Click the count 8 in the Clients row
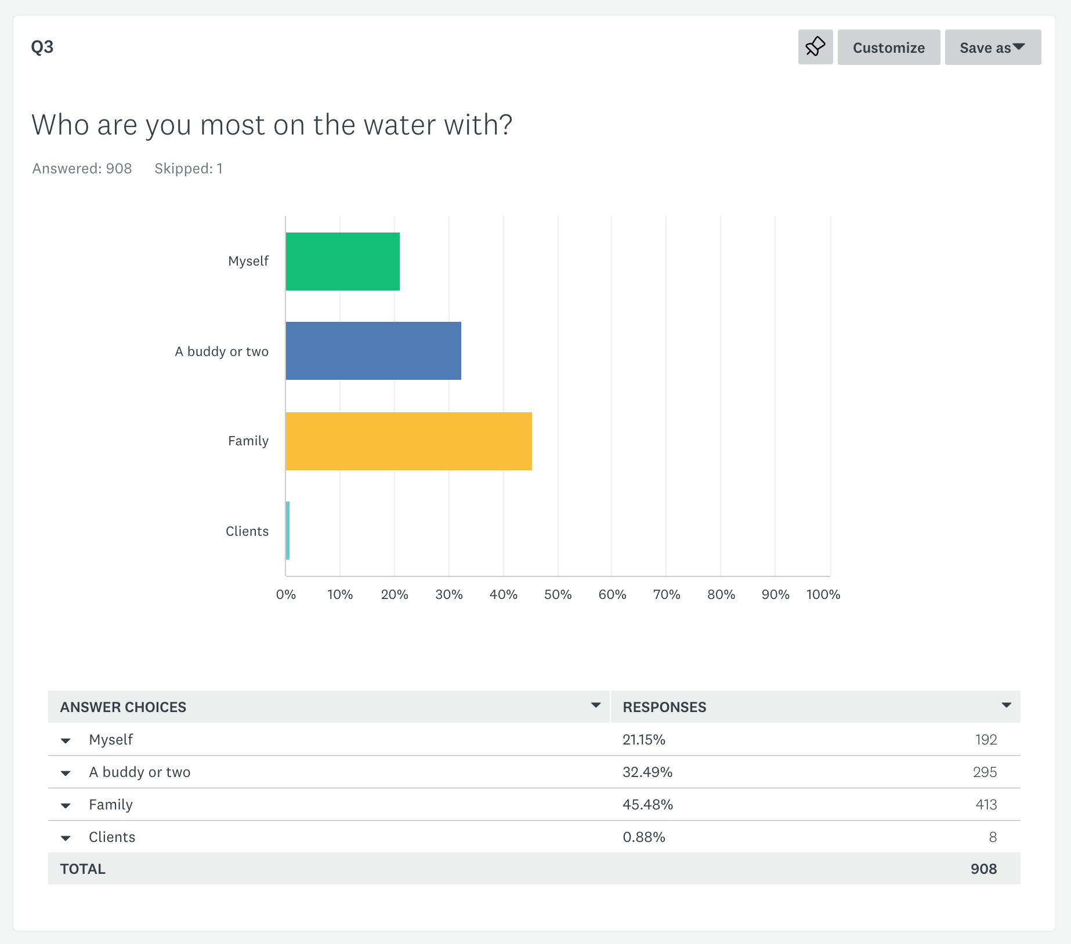Viewport: 1071px width, 944px height. tap(993, 837)
